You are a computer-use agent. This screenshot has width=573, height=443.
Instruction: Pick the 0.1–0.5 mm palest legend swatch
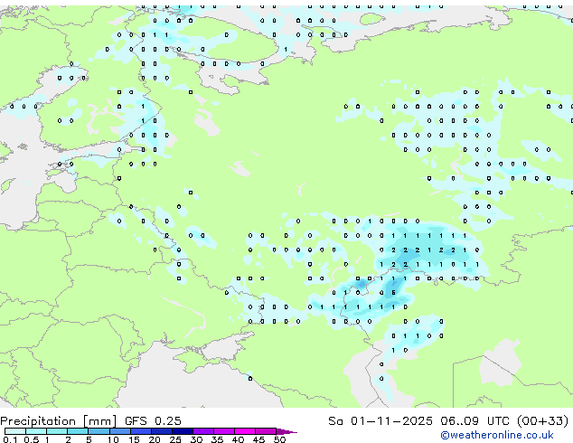pos(15,431)
